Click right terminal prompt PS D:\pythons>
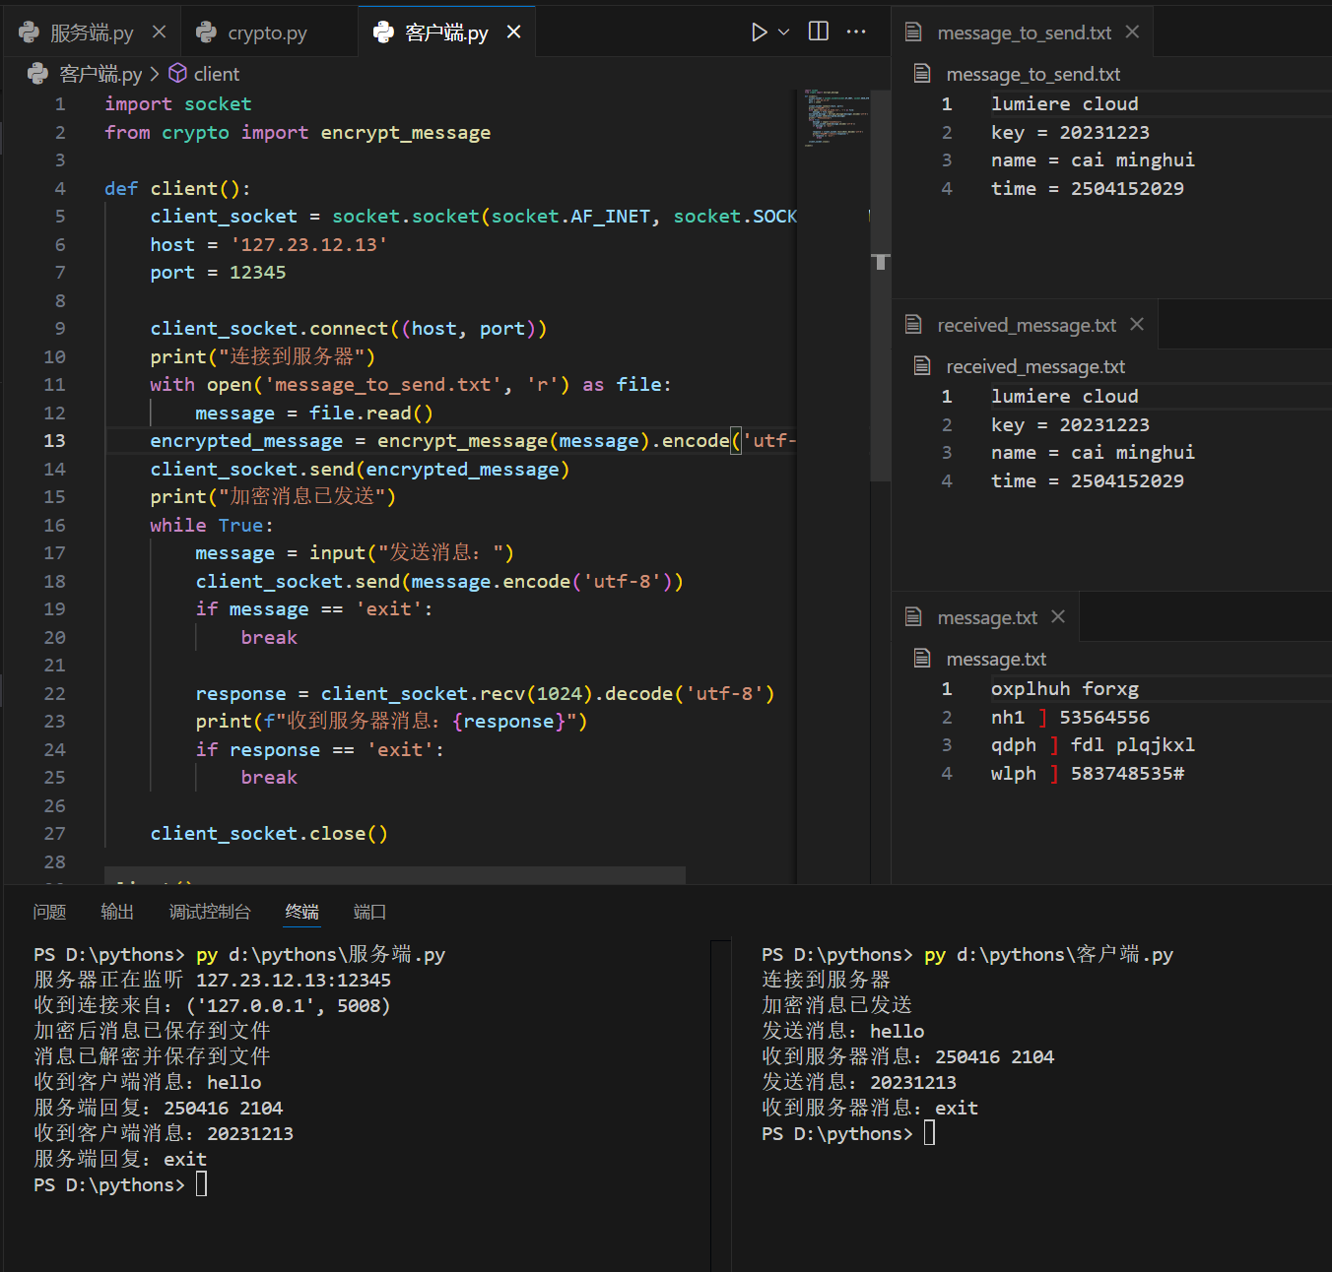1332x1272 pixels. click(837, 1134)
